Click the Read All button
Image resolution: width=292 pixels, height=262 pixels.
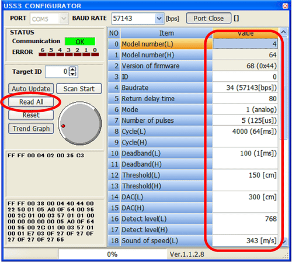[31, 102]
